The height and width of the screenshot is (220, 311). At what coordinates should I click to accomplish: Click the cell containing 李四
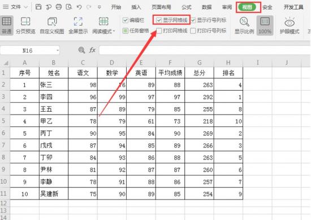(x=54, y=97)
